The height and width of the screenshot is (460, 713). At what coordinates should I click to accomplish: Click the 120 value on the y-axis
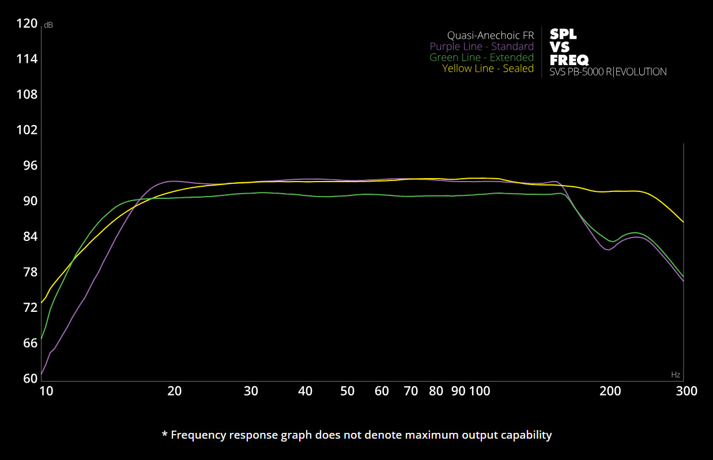pyautogui.click(x=27, y=24)
